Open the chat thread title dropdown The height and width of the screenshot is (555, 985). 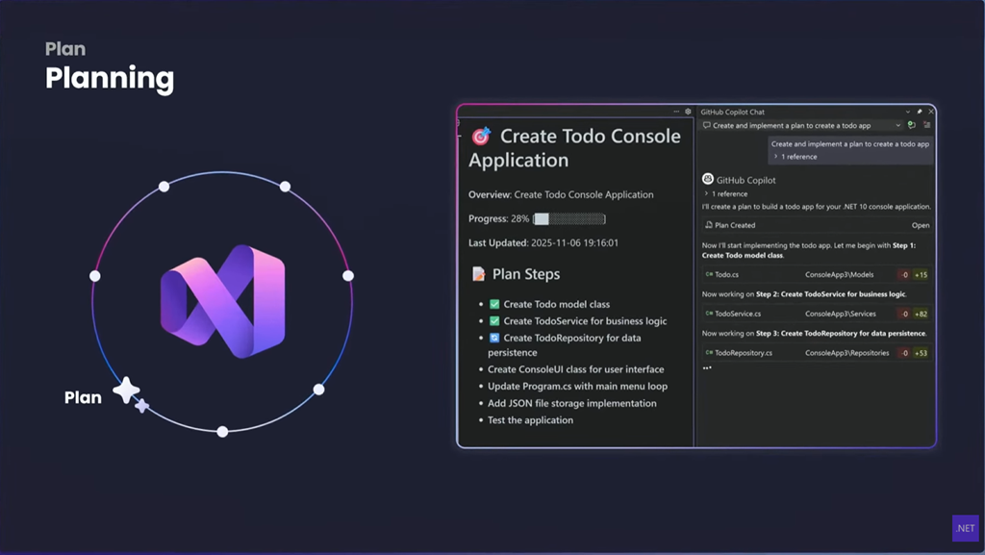tap(898, 125)
